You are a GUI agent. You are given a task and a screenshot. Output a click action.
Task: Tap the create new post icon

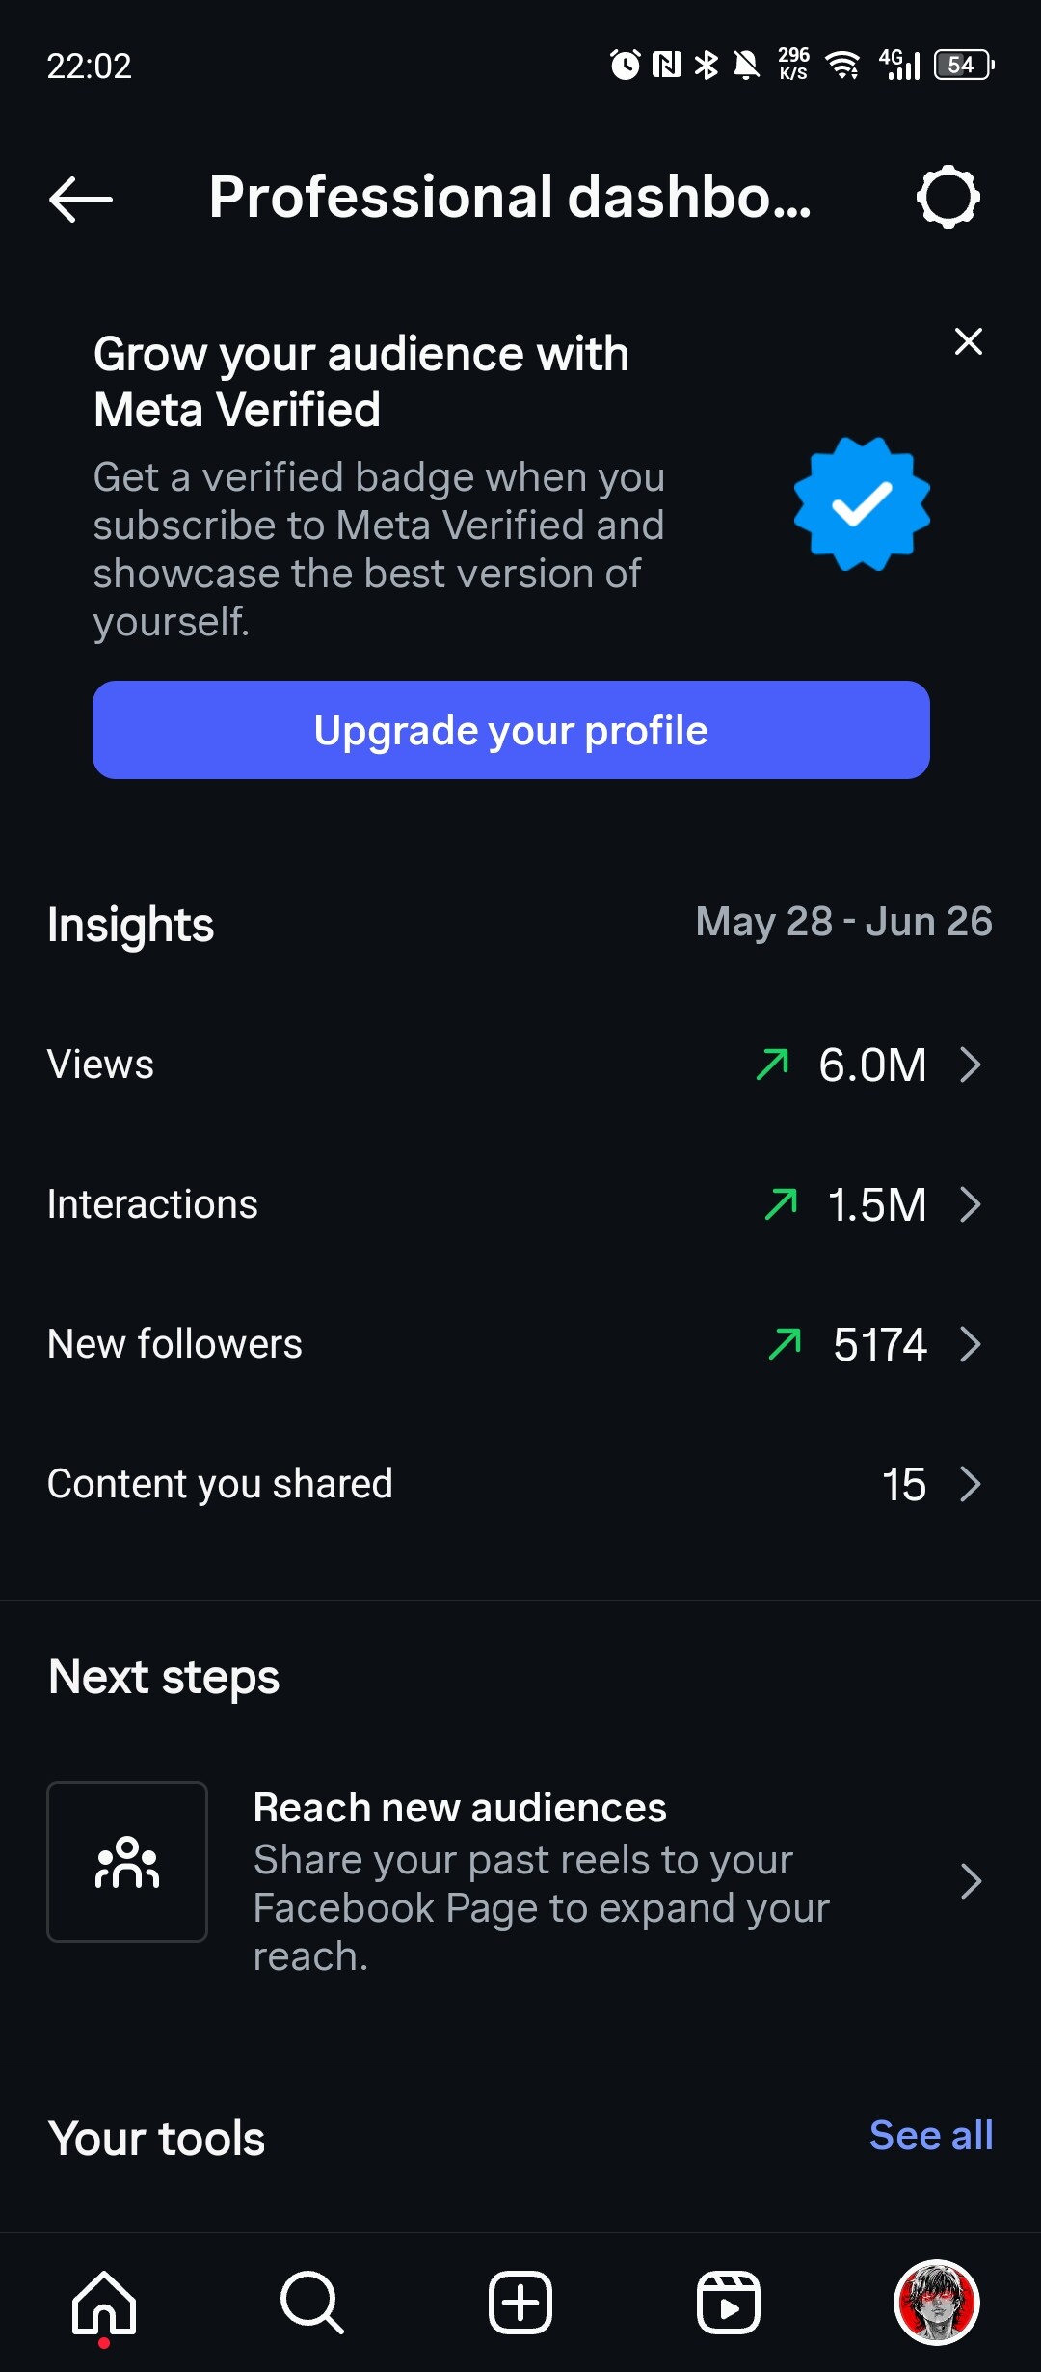(520, 2303)
